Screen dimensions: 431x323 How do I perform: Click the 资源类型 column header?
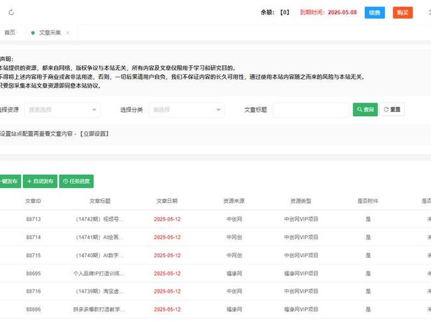(x=301, y=201)
